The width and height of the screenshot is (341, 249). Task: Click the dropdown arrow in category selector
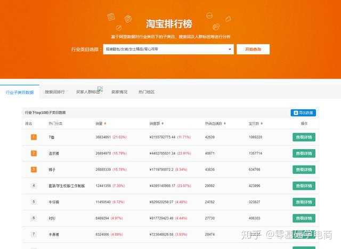(x=230, y=50)
